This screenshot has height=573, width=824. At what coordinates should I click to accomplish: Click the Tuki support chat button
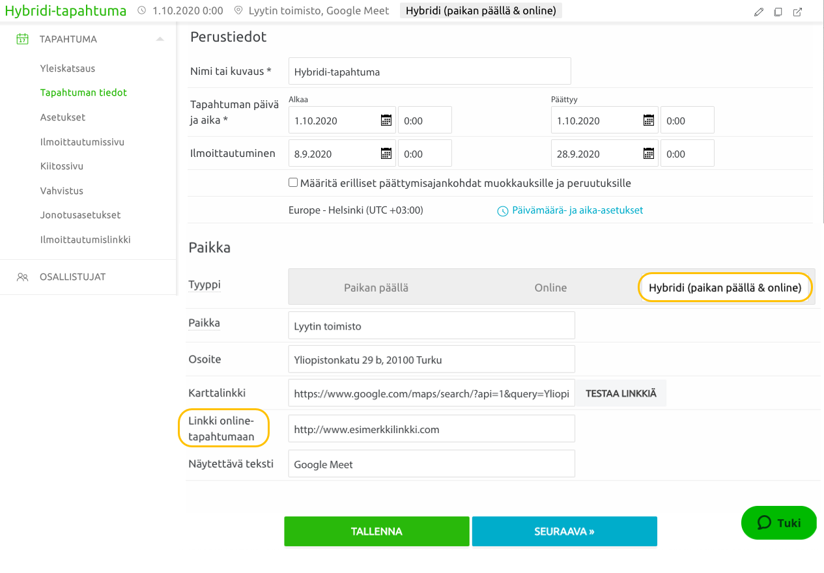coord(778,523)
